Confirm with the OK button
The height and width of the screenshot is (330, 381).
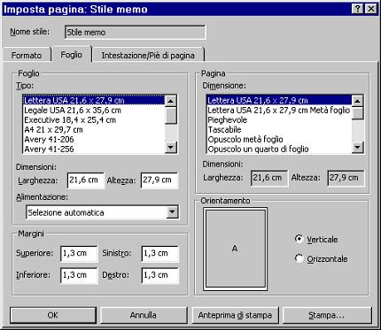pyautogui.click(x=53, y=315)
